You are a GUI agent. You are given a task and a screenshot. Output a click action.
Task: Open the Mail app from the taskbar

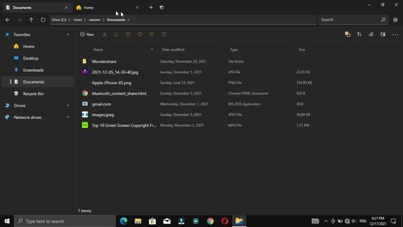click(167, 221)
